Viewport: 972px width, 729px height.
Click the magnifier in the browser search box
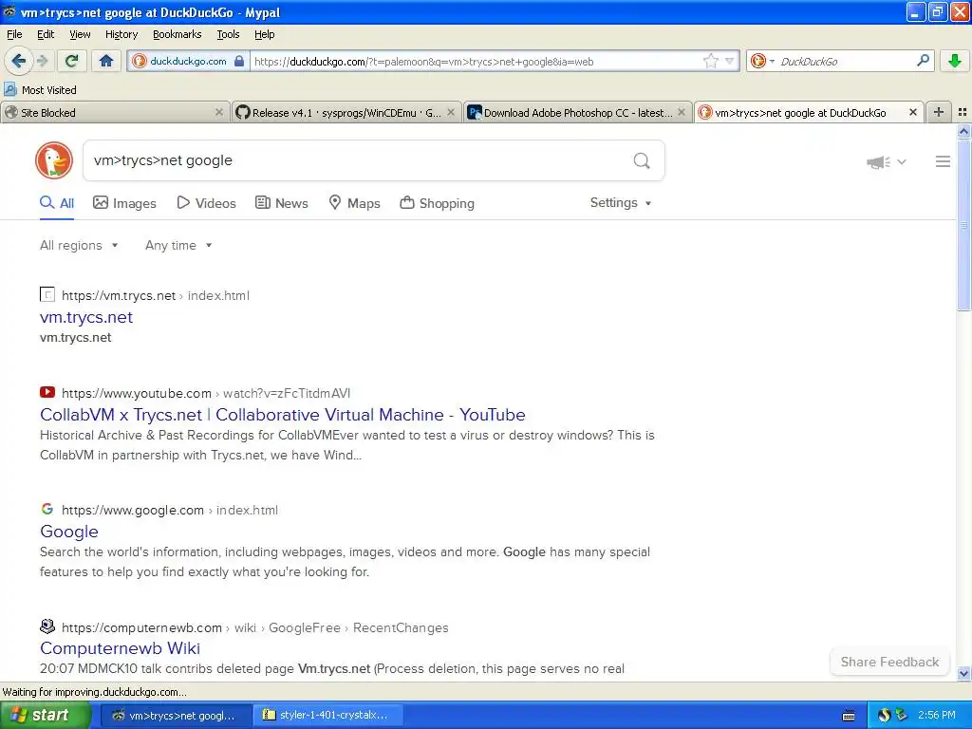click(923, 61)
